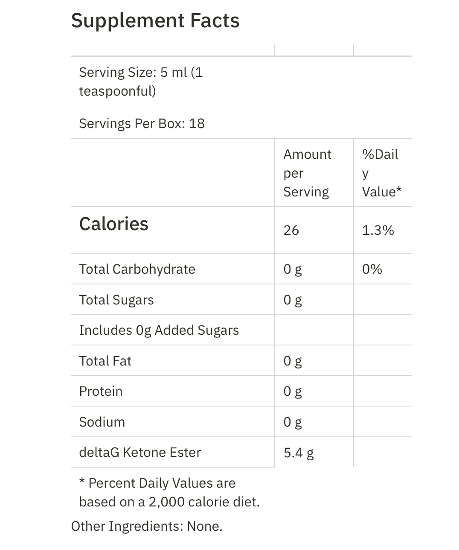Click the Includes 0g Added Sugars row

pyautogui.click(x=159, y=330)
